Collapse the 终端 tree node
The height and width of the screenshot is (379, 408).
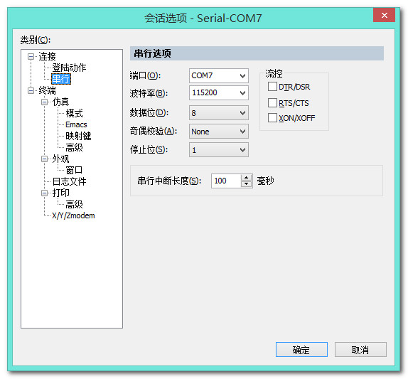31,90
